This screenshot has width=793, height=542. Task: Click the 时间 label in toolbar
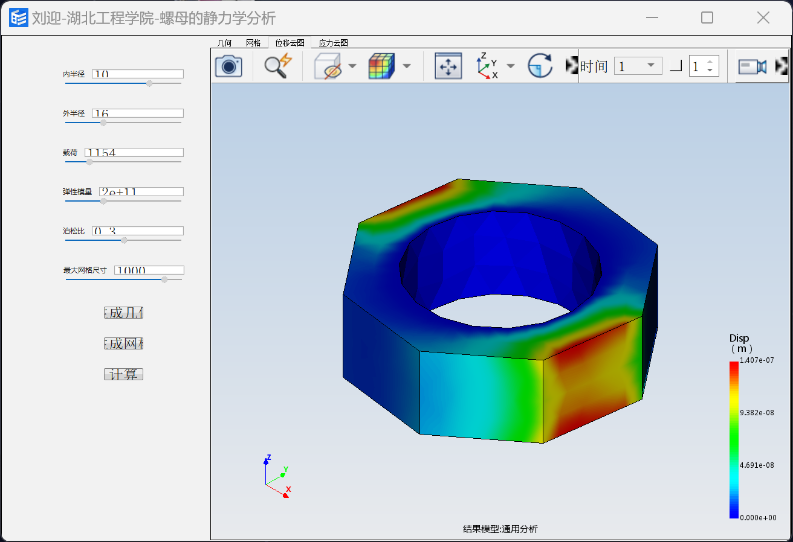point(594,66)
